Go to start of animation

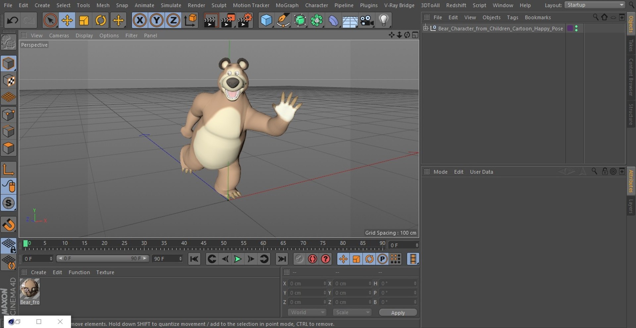pyautogui.click(x=194, y=259)
